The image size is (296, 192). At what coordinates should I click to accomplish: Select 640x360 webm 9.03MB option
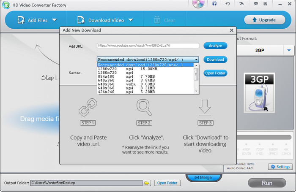point(145,84)
